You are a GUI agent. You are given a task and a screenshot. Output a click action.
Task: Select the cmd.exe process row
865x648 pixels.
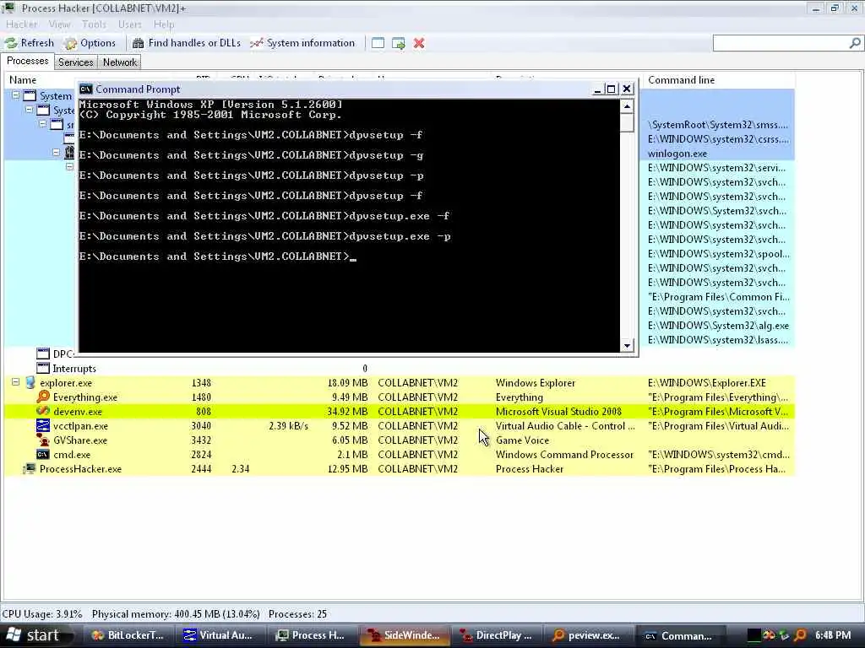[400, 455]
